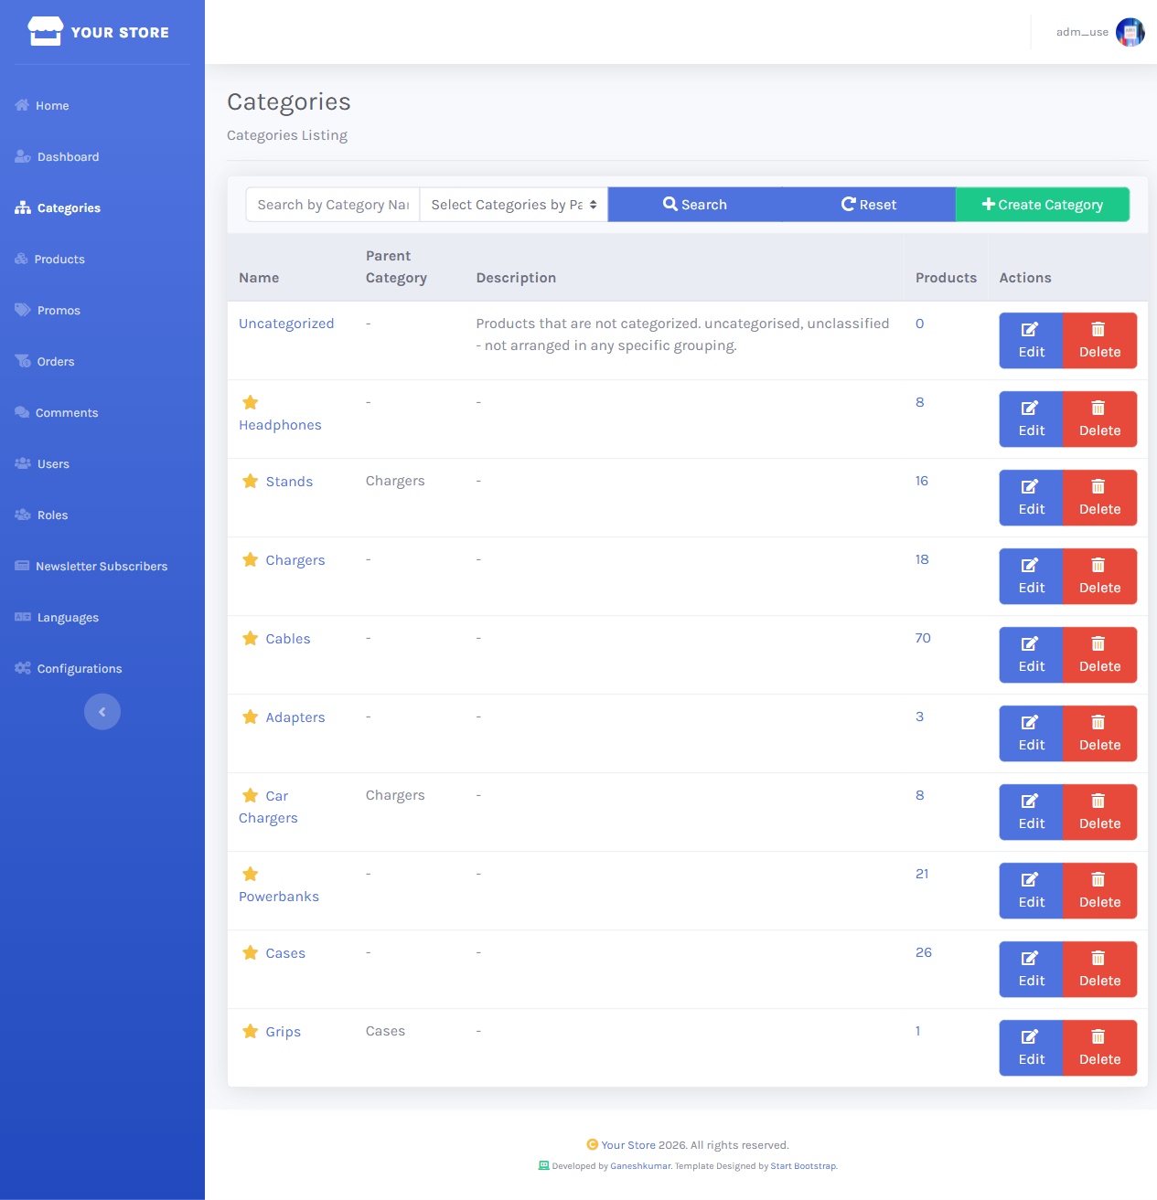Edit the Stands category
Screen dimensions: 1157x1200
tap(1031, 498)
